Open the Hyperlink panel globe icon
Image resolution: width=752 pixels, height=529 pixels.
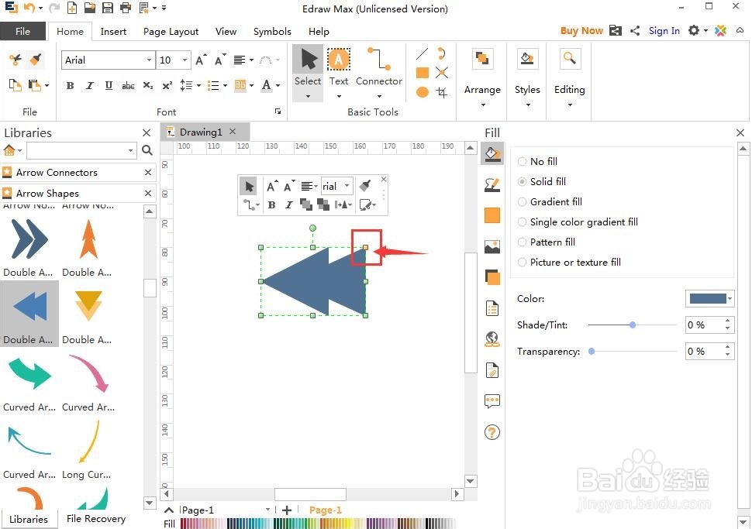pyautogui.click(x=492, y=339)
